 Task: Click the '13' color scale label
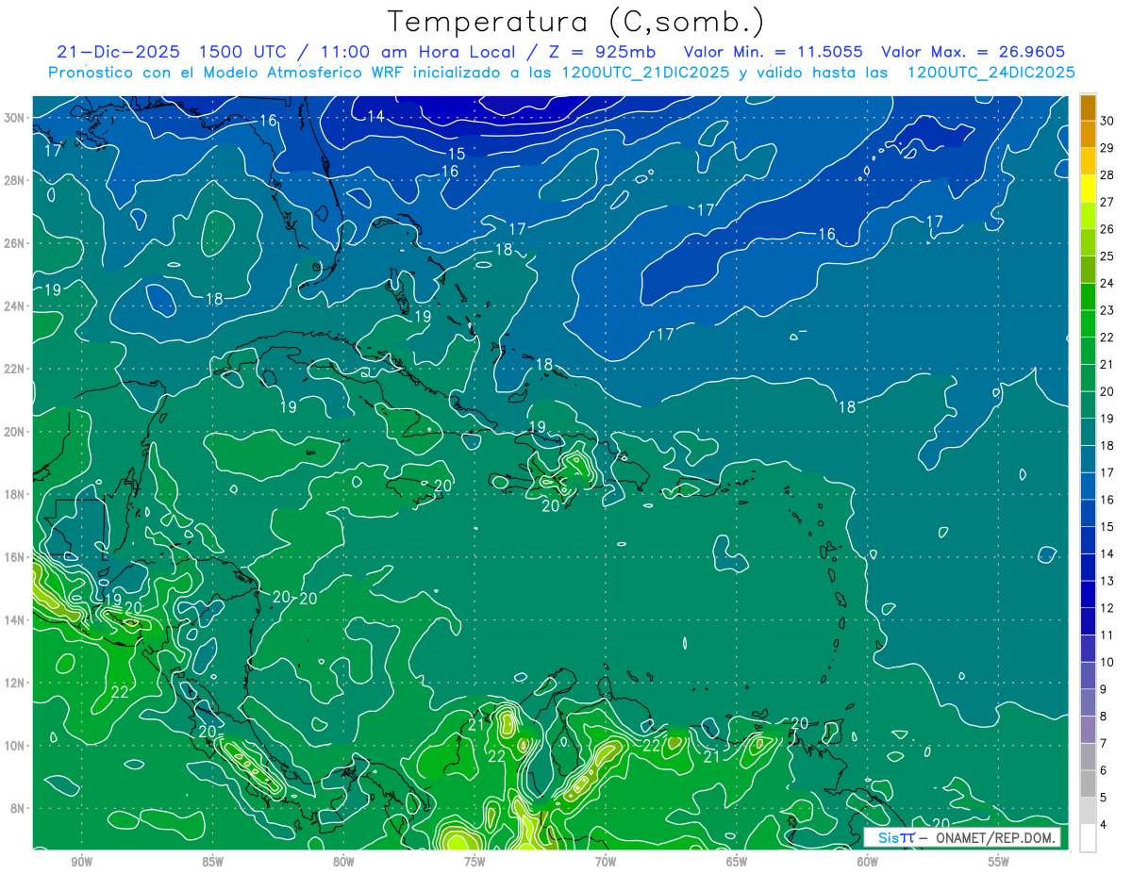click(x=1107, y=581)
